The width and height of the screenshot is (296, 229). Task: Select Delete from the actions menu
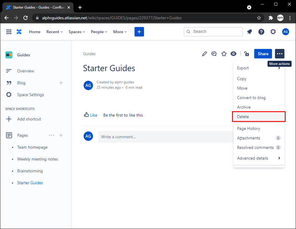[259, 117]
